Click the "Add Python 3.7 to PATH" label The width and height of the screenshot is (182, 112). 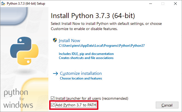click(76, 105)
